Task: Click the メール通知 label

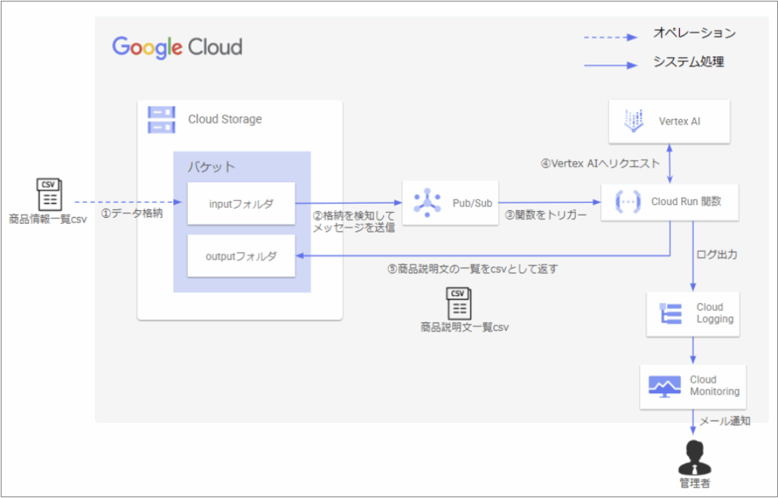Action: point(725,421)
